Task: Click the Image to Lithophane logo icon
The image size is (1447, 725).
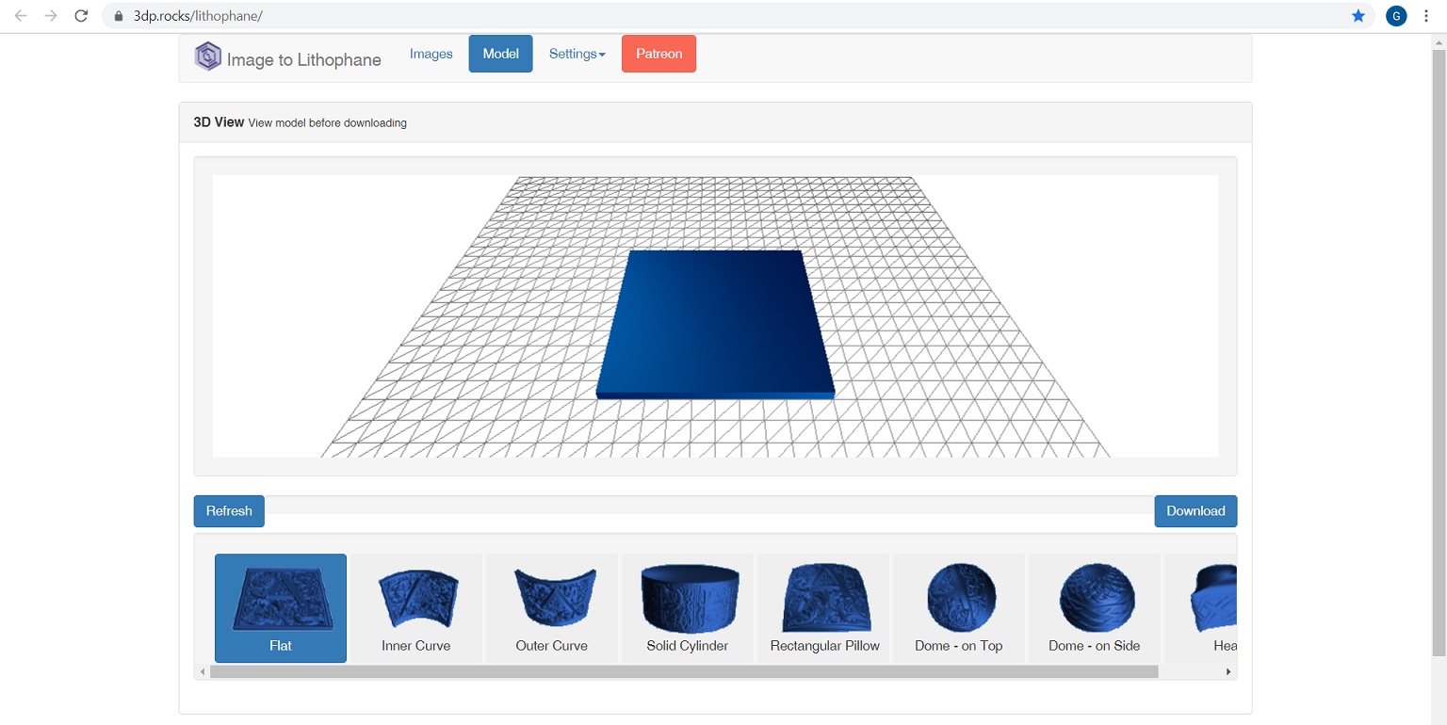Action: tap(208, 56)
